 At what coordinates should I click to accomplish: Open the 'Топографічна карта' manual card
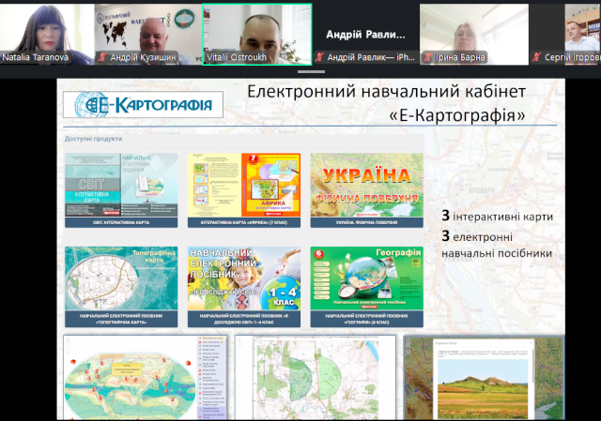121,287
